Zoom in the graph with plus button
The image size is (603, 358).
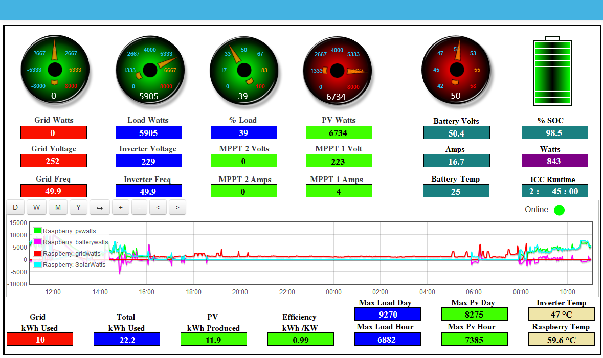pos(121,208)
